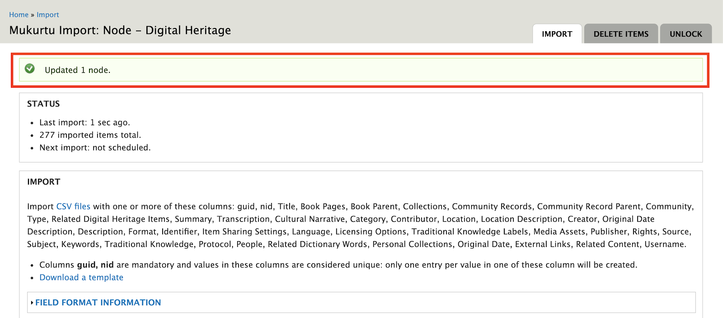Click the 'Columns guid, nid are mandatory' bullet
Viewport: 723px width, 318px height.
point(338,265)
